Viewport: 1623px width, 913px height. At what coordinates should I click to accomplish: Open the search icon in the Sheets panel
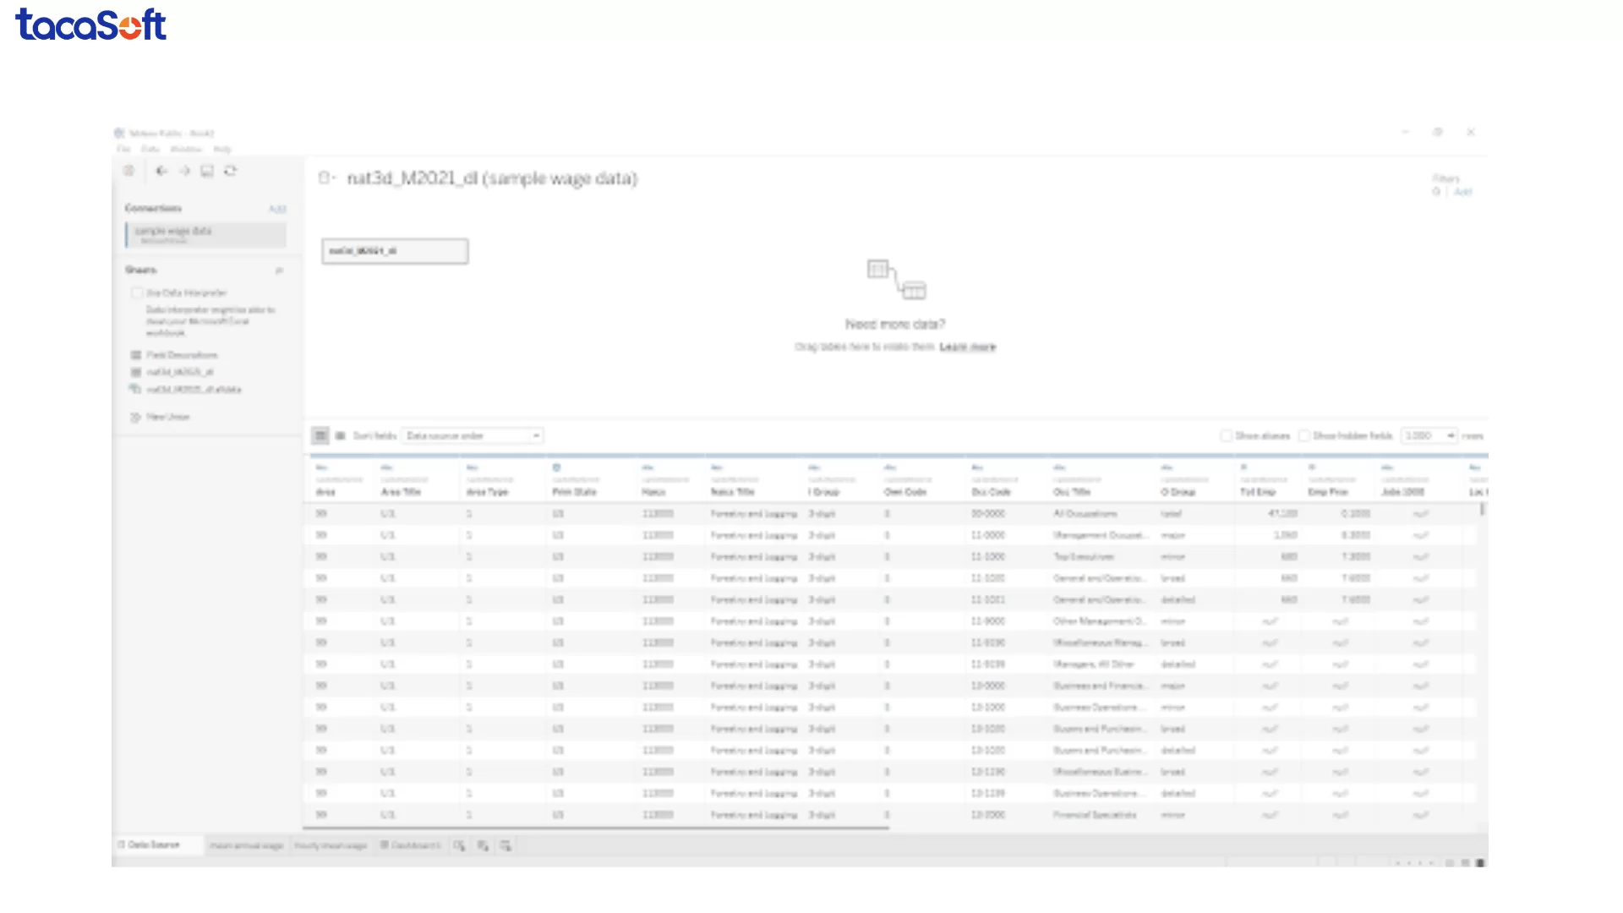pyautogui.click(x=279, y=271)
